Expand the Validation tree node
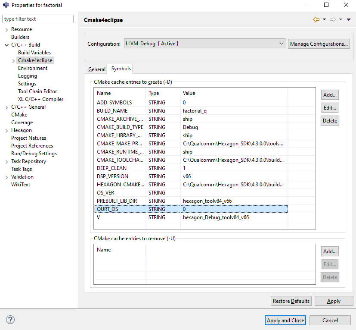This screenshot has height=330, width=356. [x=6, y=177]
